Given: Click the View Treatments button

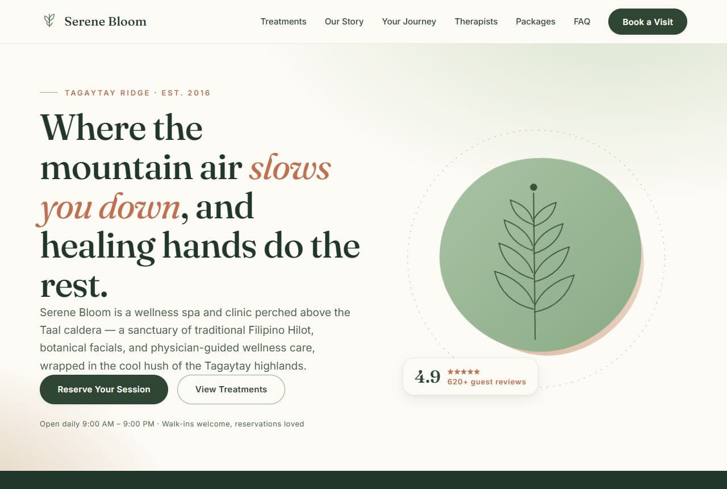Looking at the screenshot, I should pos(231,389).
